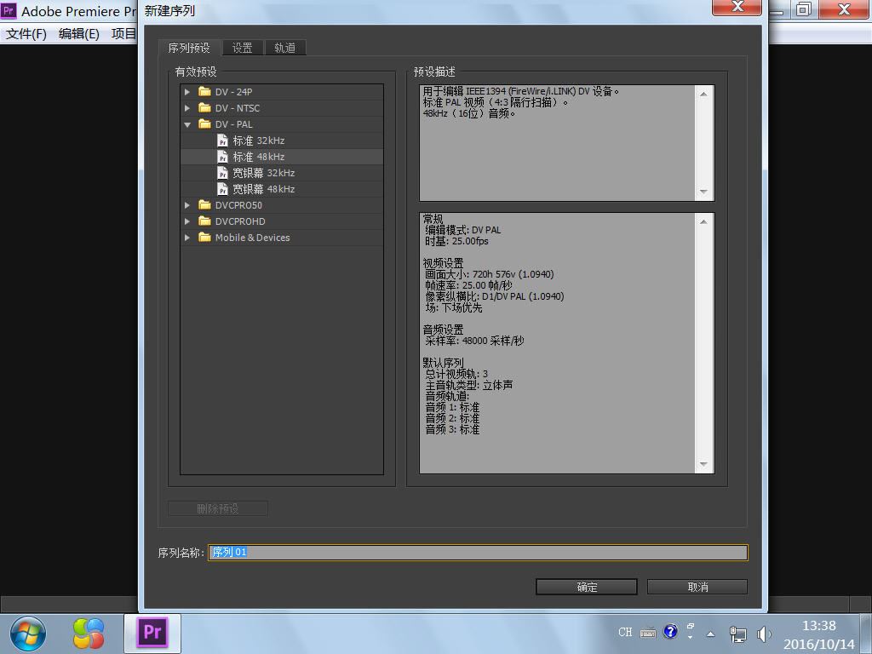The width and height of the screenshot is (872, 654).
Task: Click the network tray icon
Action: click(x=737, y=634)
